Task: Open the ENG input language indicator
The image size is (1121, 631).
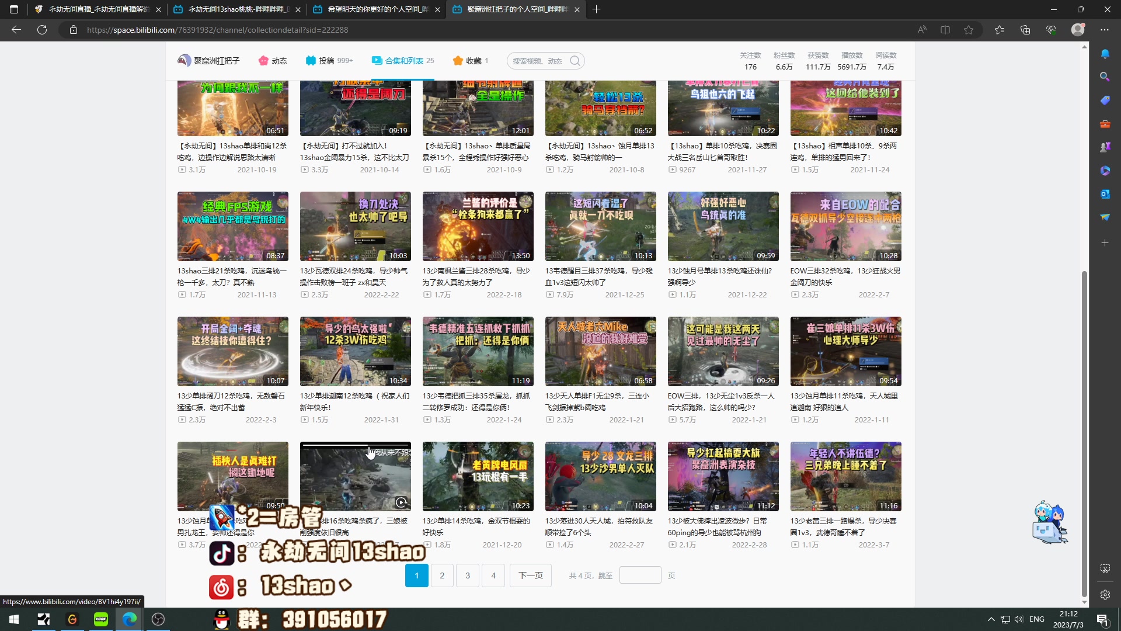Action: [1037, 619]
